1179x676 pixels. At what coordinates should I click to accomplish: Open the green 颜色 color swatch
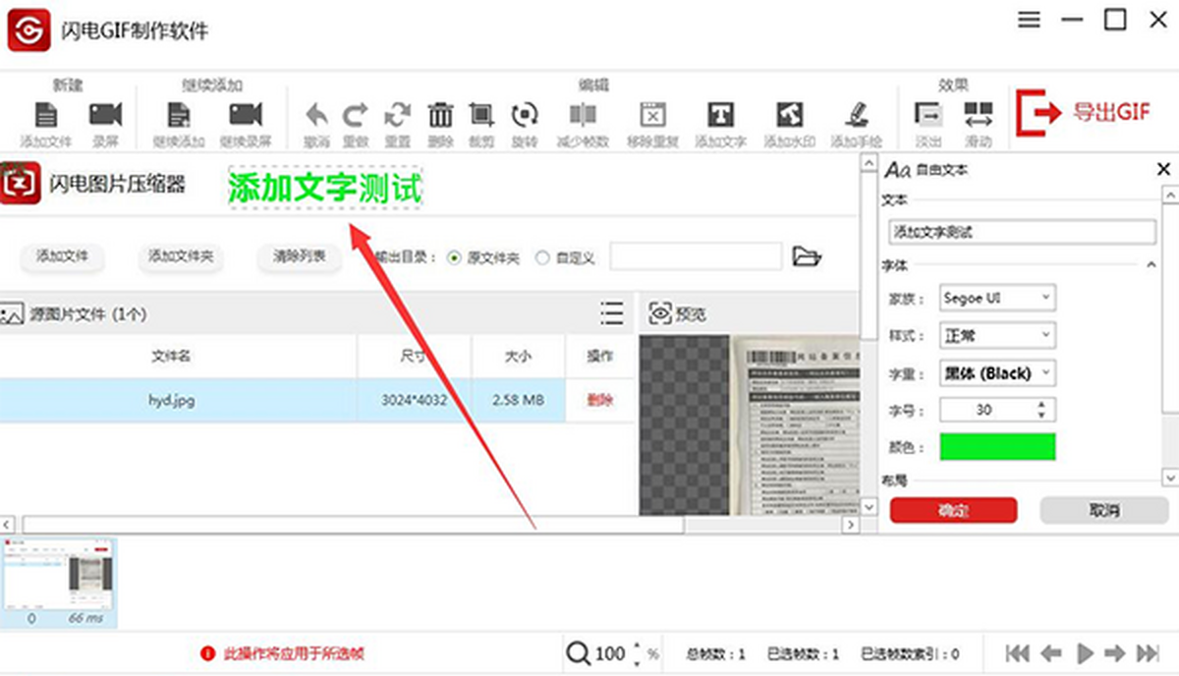[x=996, y=447]
